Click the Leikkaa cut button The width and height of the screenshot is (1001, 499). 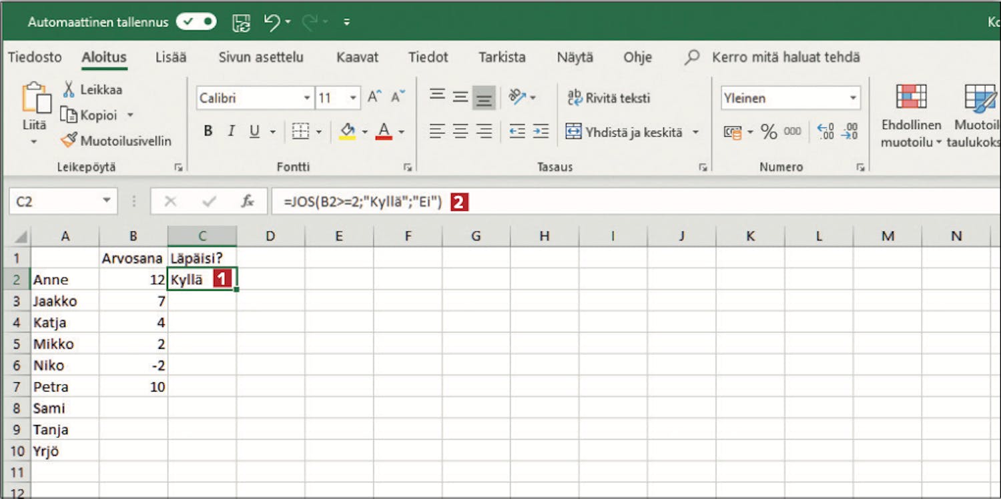[x=92, y=89]
